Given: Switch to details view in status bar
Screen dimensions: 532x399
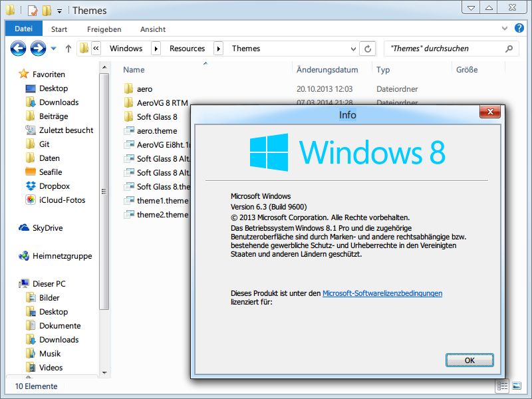Looking at the screenshot, I should [x=503, y=386].
